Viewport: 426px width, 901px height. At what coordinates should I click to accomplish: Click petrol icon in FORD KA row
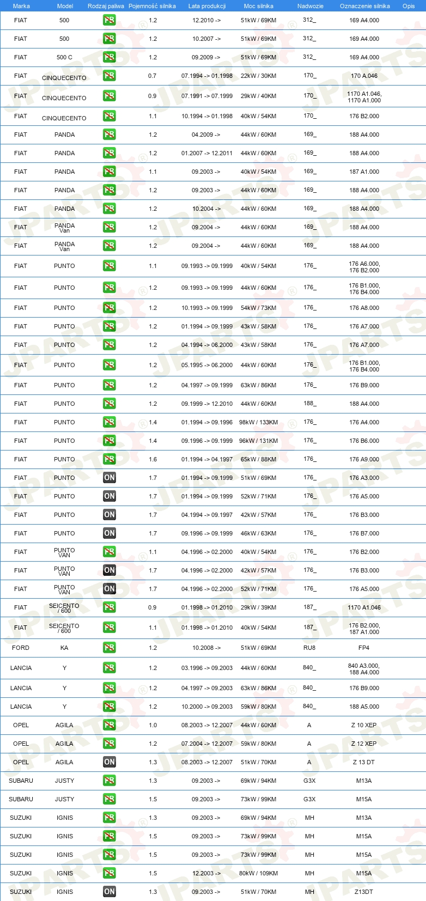click(x=109, y=648)
